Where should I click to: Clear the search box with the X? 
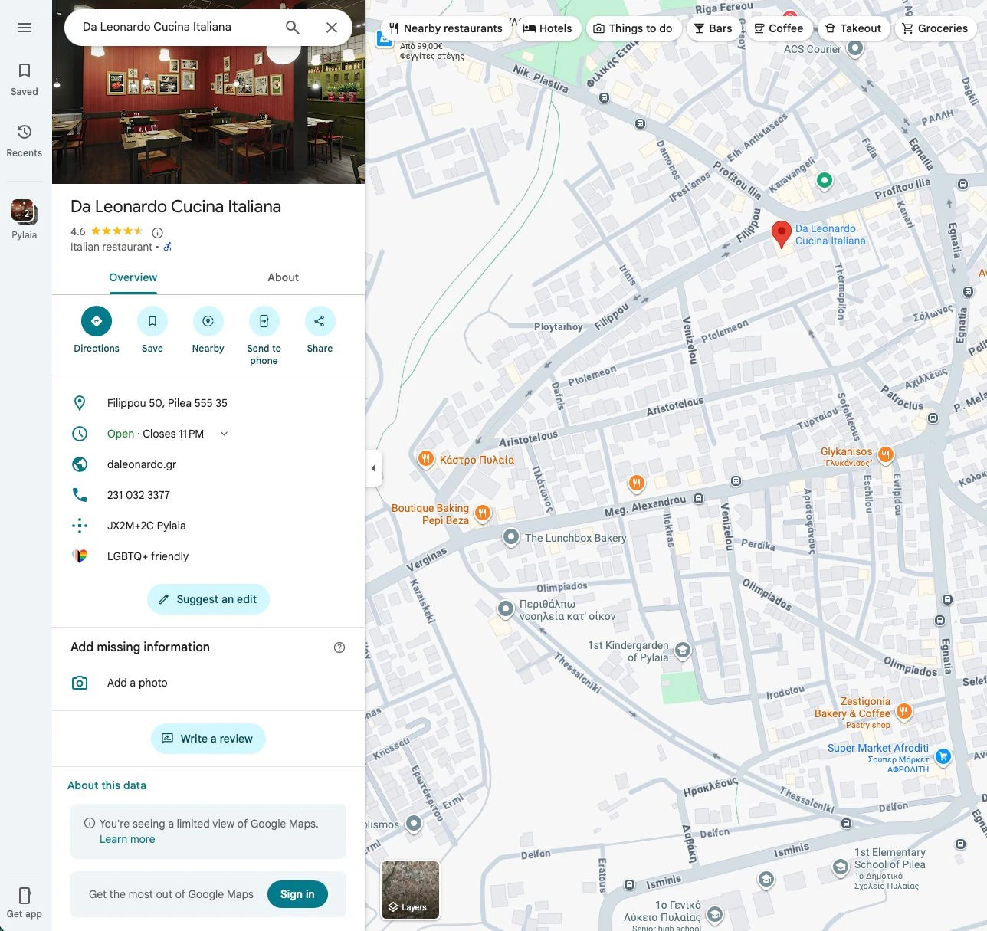pyautogui.click(x=332, y=27)
